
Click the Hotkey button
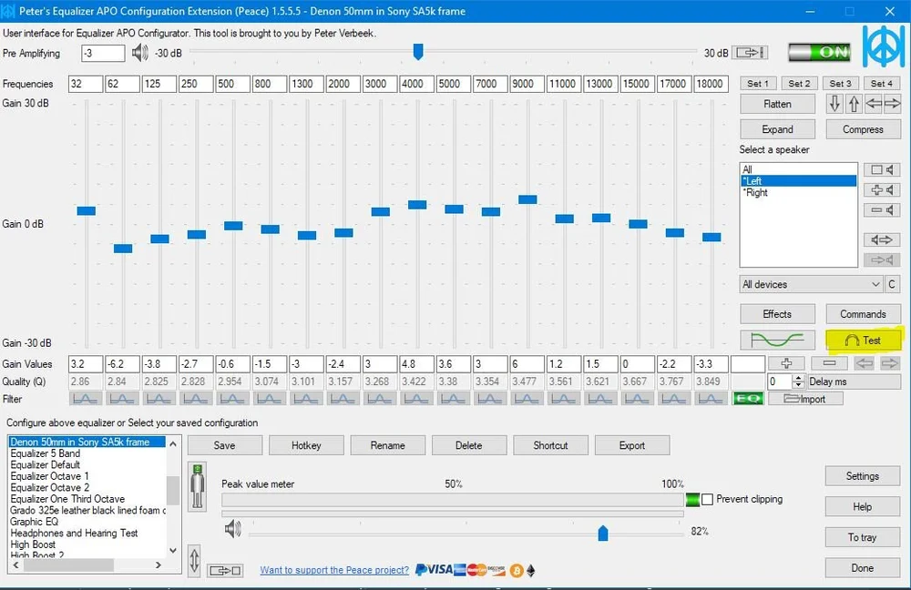tap(306, 445)
